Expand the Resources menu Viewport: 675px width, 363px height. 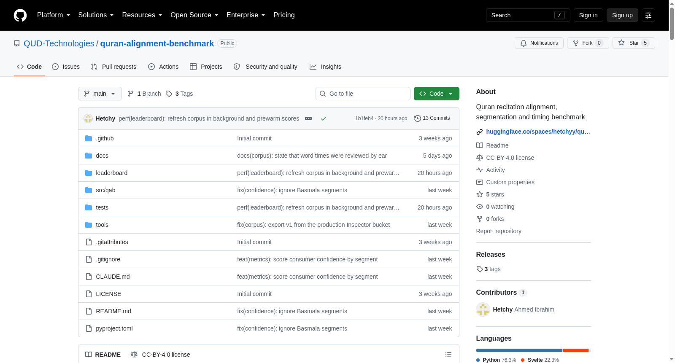point(142,15)
